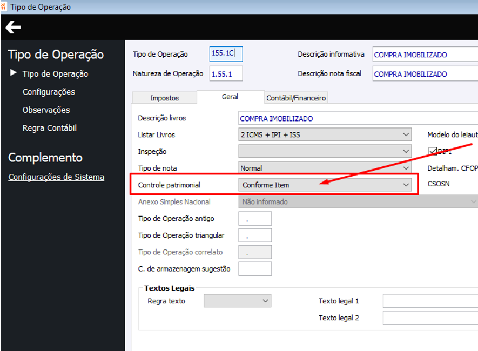Open the Listar Livros dropdown
The image size is (478, 351).
(x=325, y=134)
